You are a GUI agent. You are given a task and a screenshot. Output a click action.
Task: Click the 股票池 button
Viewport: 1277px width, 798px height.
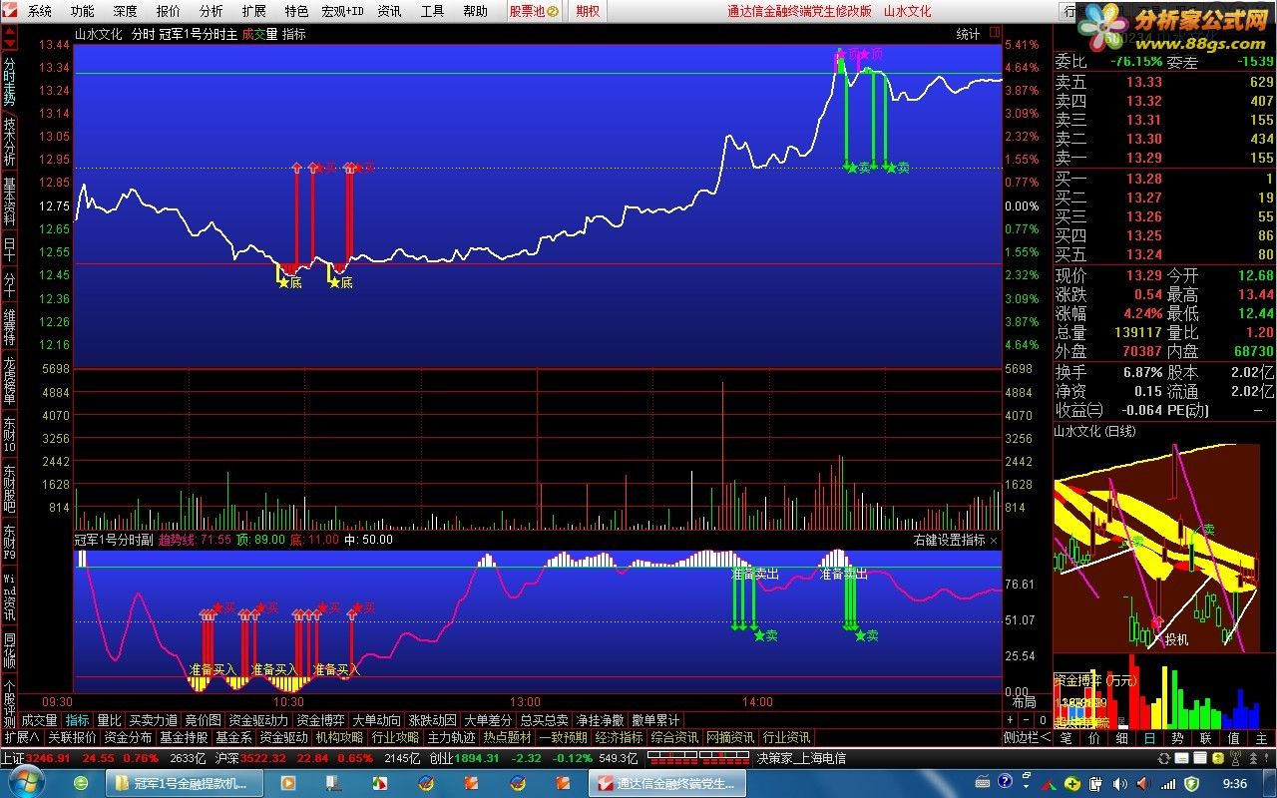(534, 11)
